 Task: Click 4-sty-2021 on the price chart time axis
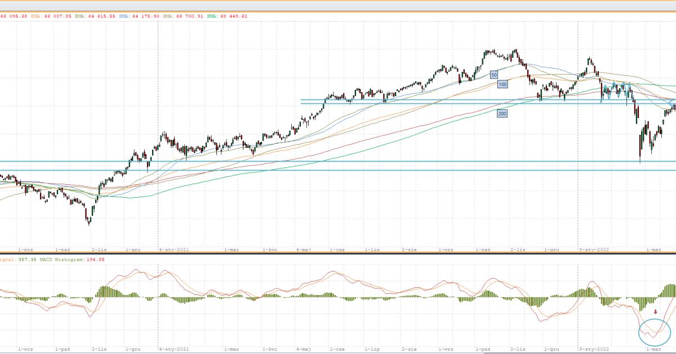coord(173,248)
